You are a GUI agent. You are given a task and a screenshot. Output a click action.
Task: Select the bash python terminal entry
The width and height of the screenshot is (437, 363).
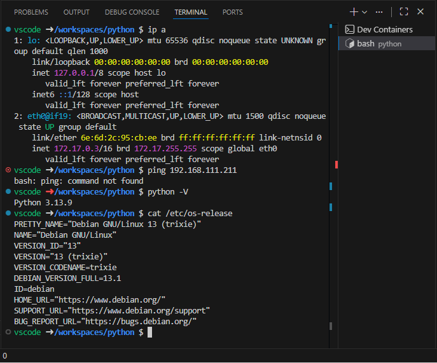pos(387,43)
